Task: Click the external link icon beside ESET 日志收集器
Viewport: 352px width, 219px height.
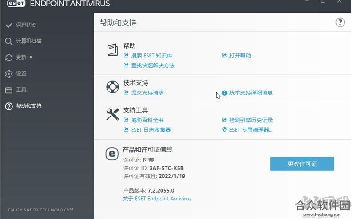Action: coord(126,130)
